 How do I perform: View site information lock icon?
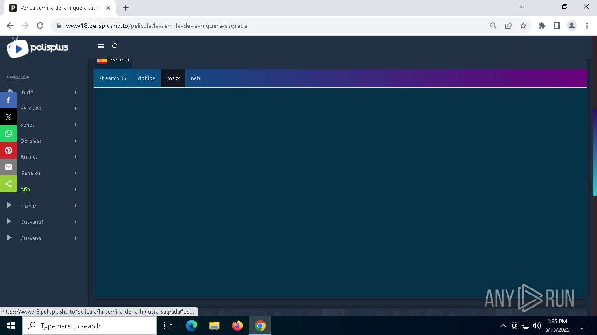(59, 26)
